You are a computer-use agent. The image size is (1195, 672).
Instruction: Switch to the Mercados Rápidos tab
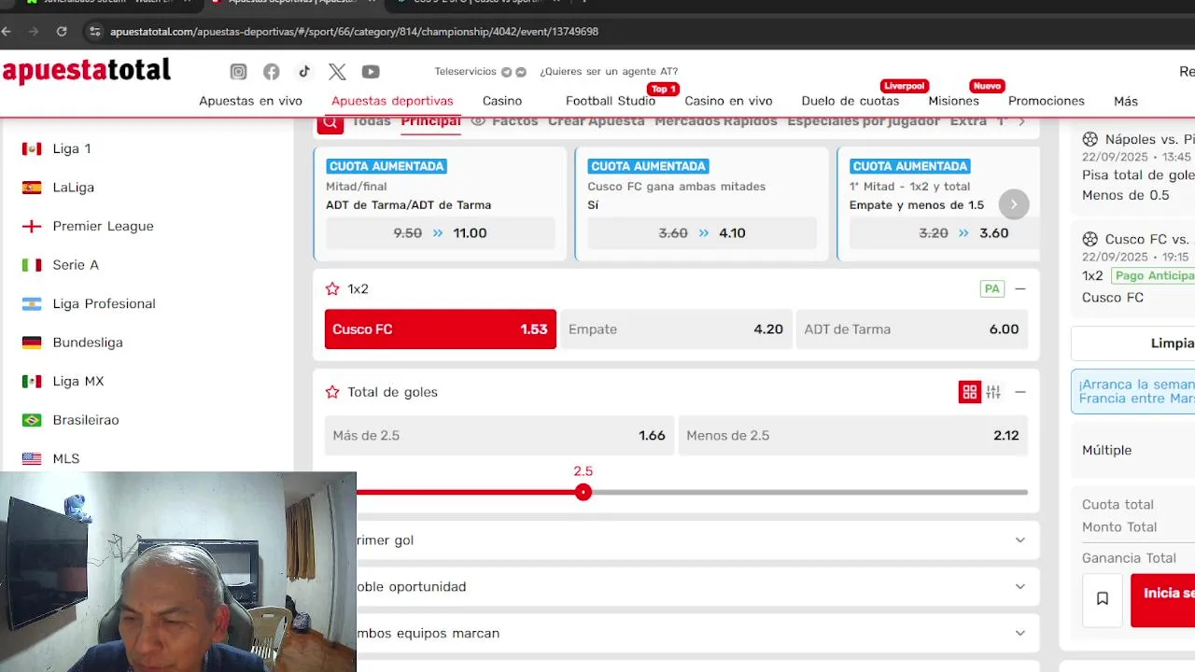[716, 122]
